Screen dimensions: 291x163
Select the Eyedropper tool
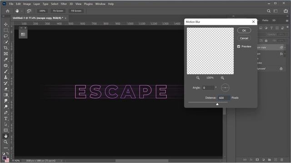coord(5,59)
